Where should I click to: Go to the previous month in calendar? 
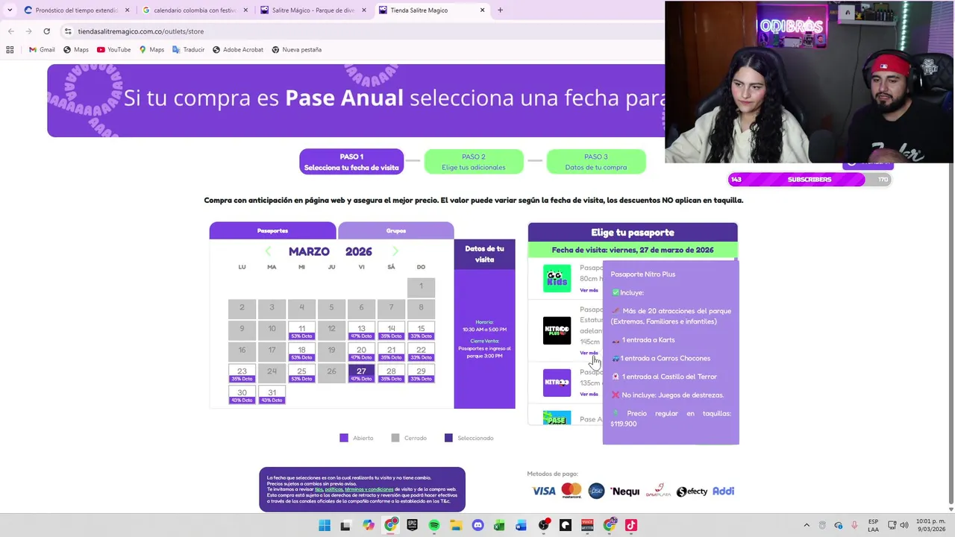point(268,251)
